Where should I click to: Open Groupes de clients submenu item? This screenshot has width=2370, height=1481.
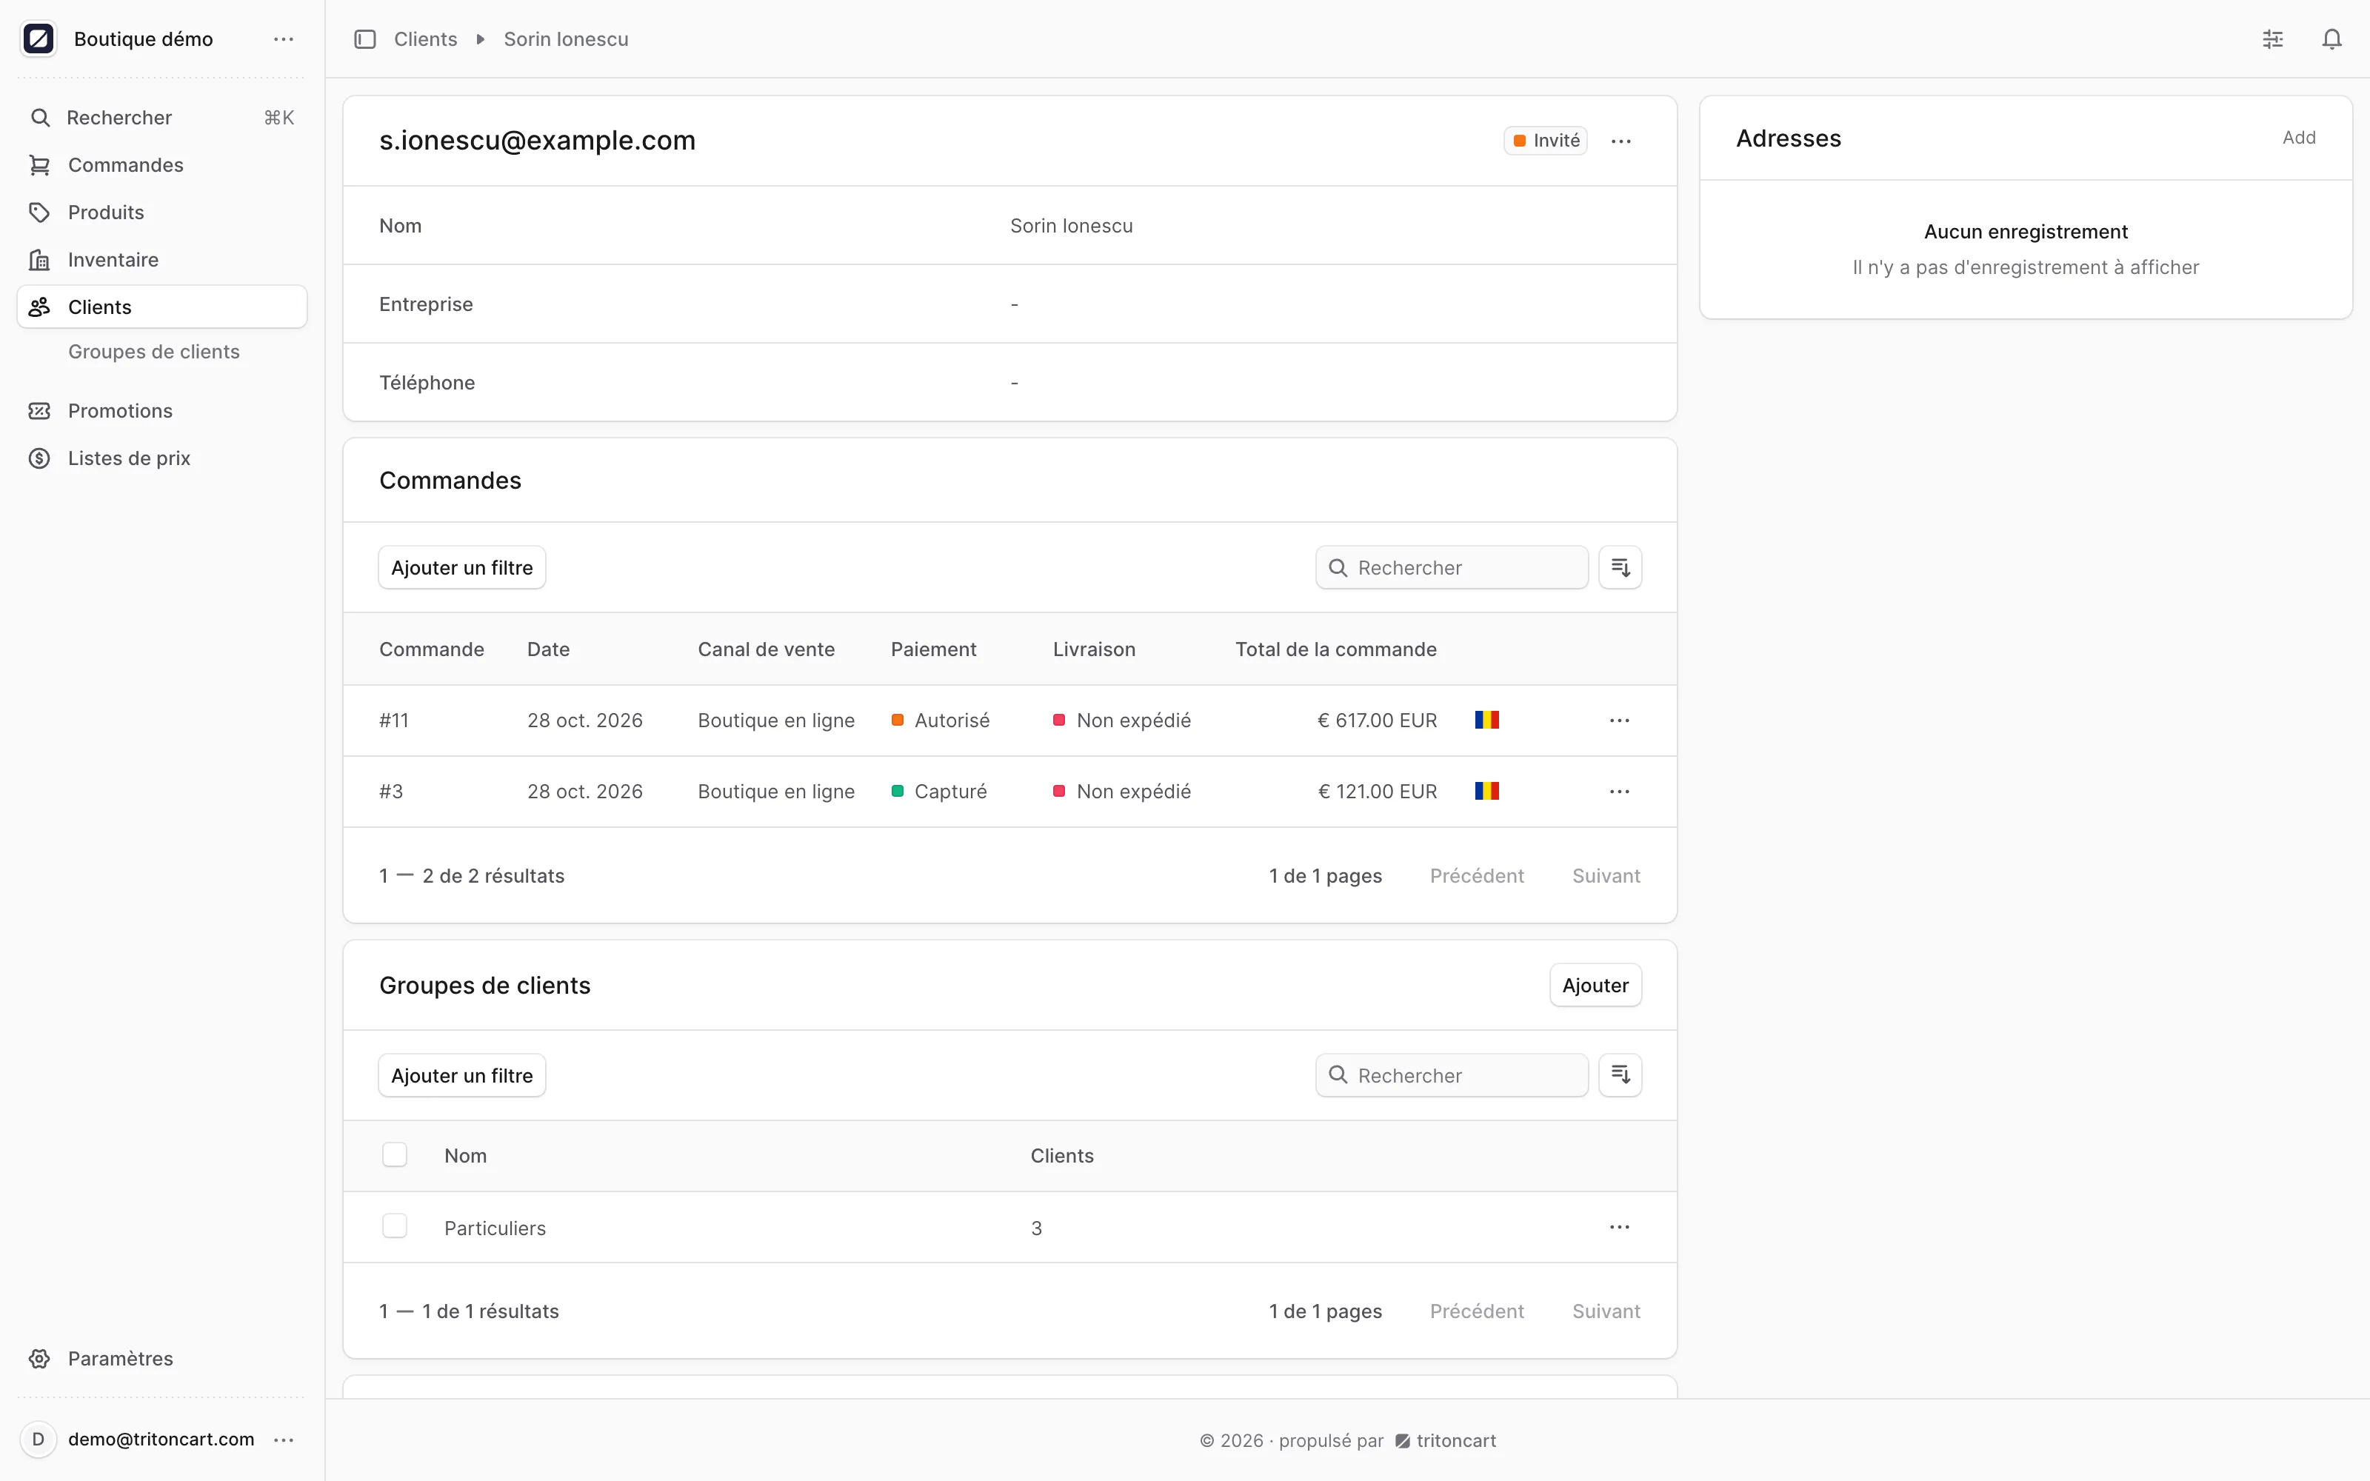coord(154,352)
